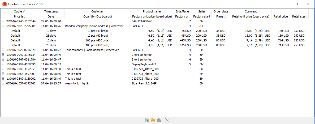The width and height of the screenshot is (315, 124).
Task: Select timestamp 27.06.16 09:40
Action: 51,21
